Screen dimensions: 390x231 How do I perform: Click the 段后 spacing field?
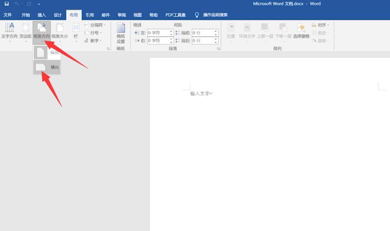tap(203, 41)
